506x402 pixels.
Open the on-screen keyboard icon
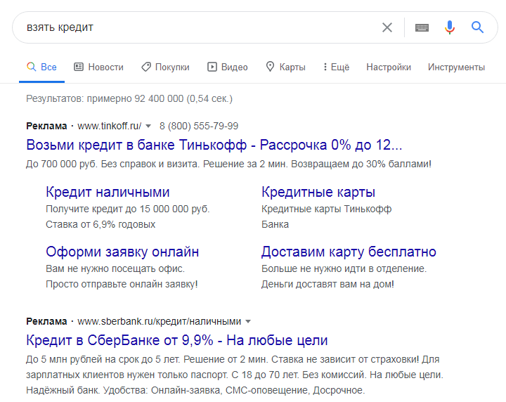(x=422, y=27)
